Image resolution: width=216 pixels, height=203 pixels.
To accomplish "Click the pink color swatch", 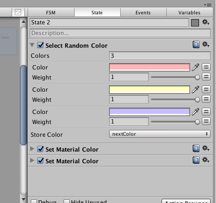I will tap(149, 67).
